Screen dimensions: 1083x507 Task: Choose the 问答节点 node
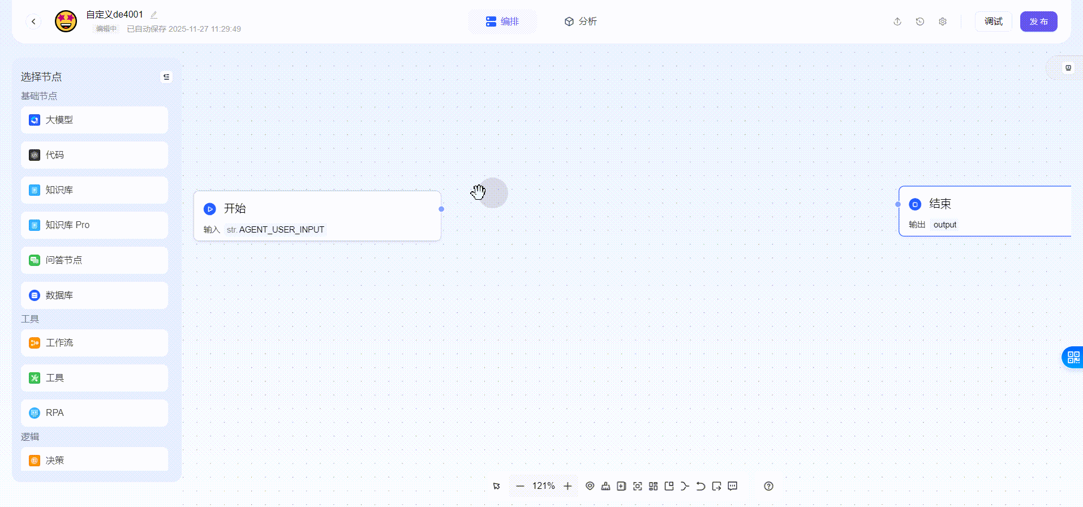pyautogui.click(x=94, y=260)
